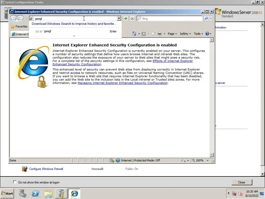The image size is (265, 199).
Task: Click the muted volume tray icon
Action: tap(240, 194)
